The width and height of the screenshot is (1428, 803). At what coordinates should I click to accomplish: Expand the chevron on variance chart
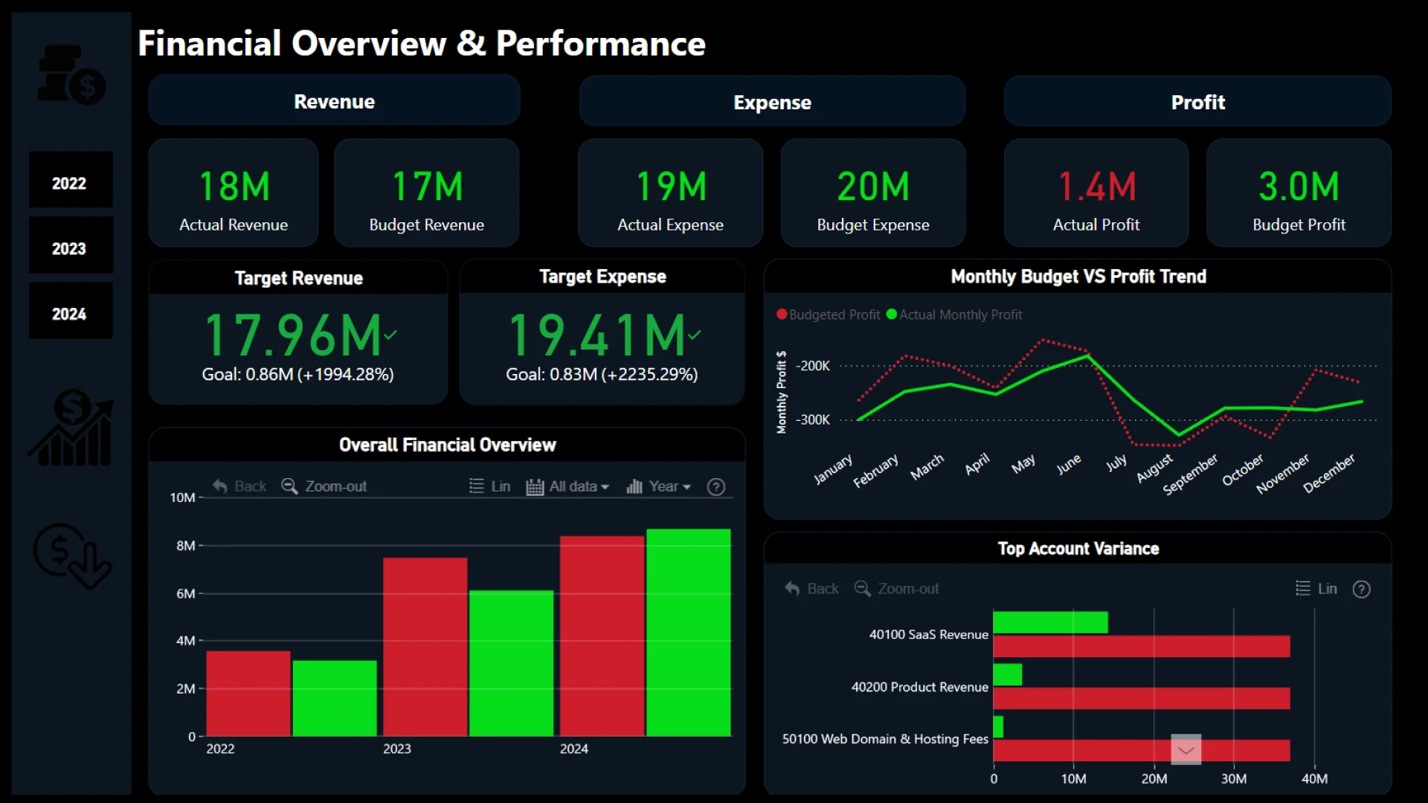[x=1186, y=750]
